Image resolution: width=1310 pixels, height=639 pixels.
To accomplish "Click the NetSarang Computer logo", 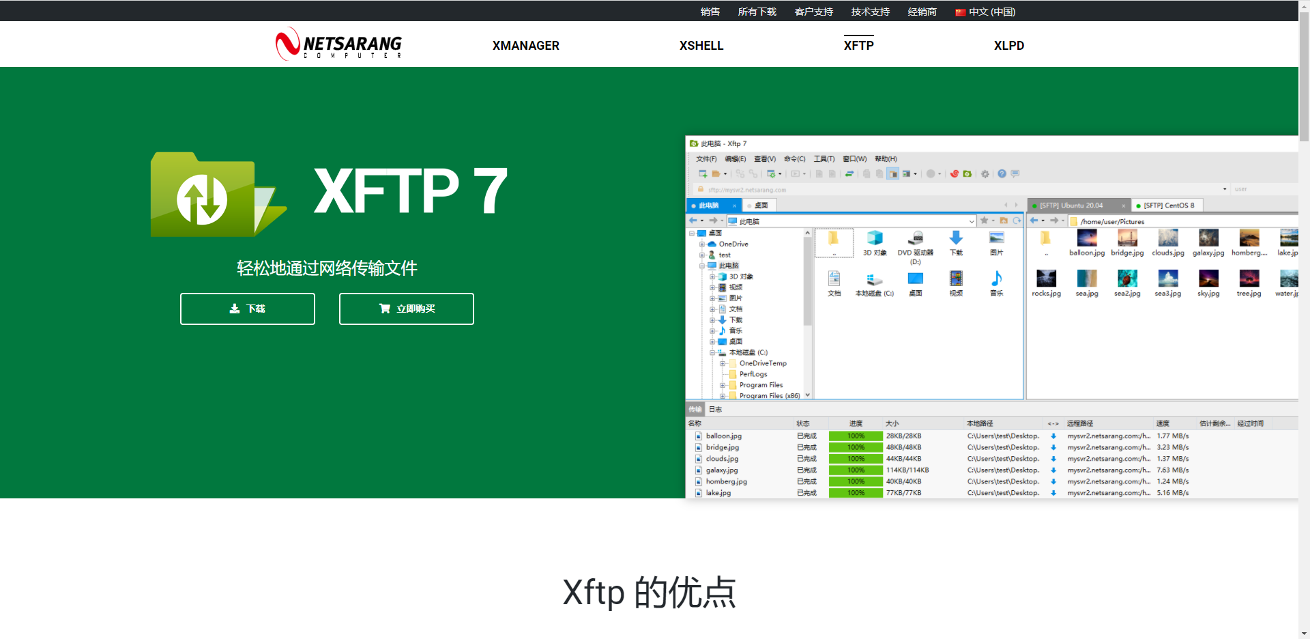I will click(338, 44).
